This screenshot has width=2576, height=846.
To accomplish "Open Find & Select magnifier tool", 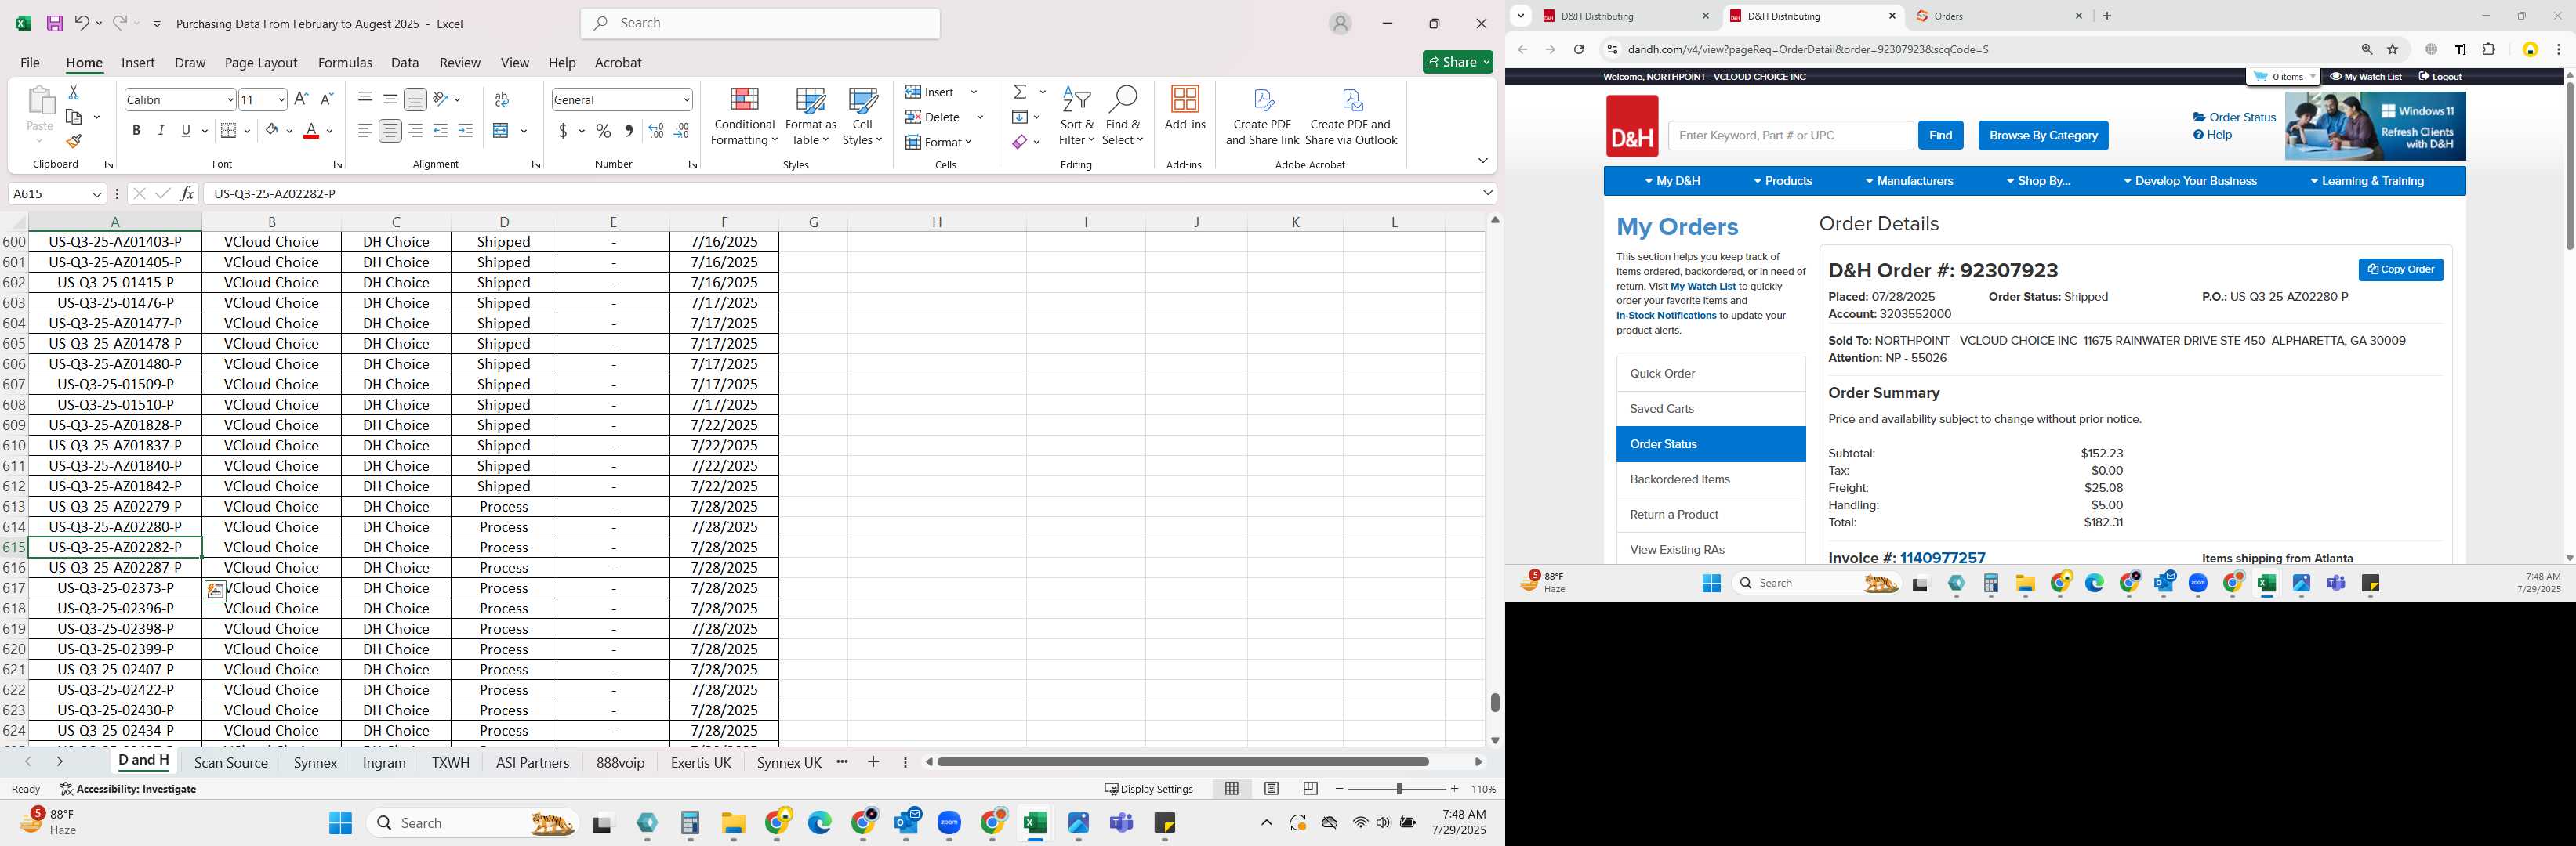I will (x=1123, y=117).
